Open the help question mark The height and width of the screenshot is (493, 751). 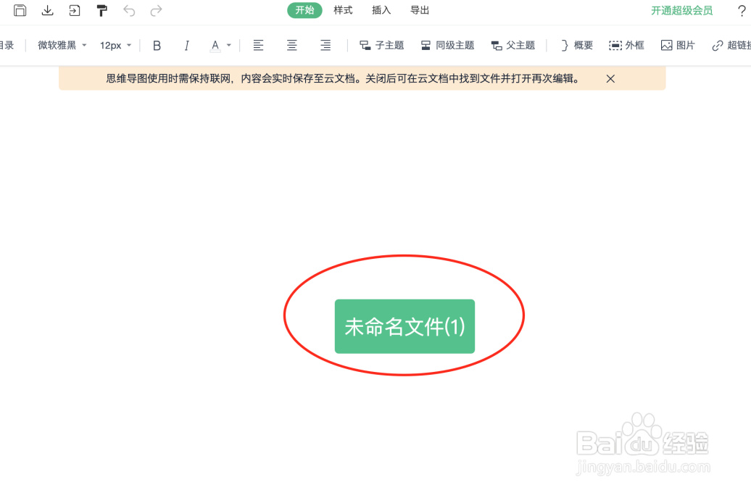[742, 11]
